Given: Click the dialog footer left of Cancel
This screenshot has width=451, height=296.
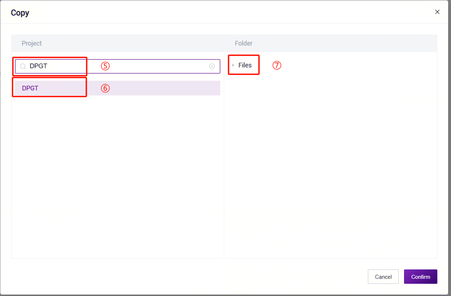Looking at the screenshot, I should point(186,277).
